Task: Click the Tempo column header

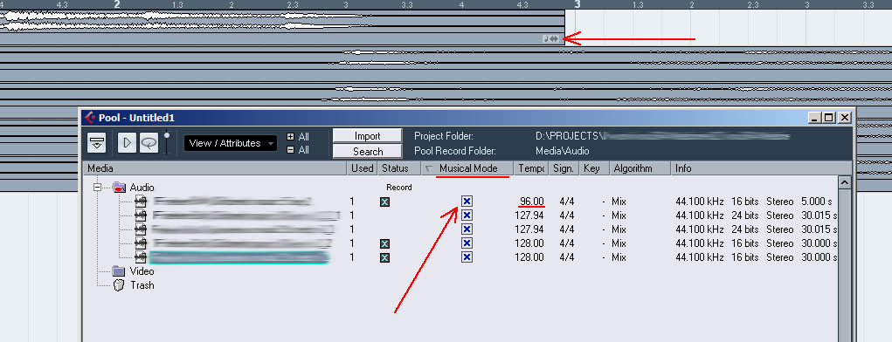Action: pyautogui.click(x=531, y=168)
